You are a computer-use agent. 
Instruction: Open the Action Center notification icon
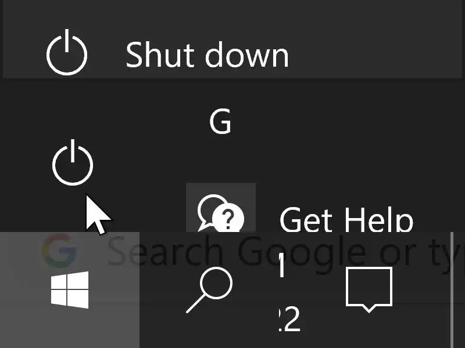(x=369, y=289)
